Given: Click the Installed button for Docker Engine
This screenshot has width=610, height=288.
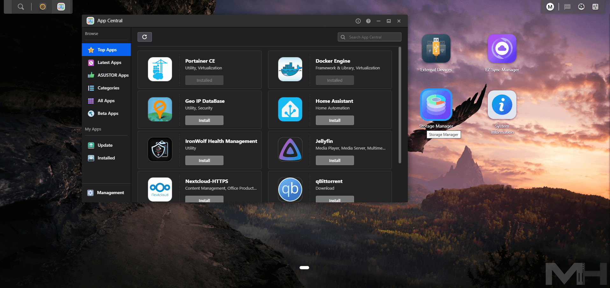Looking at the screenshot, I should click(335, 80).
